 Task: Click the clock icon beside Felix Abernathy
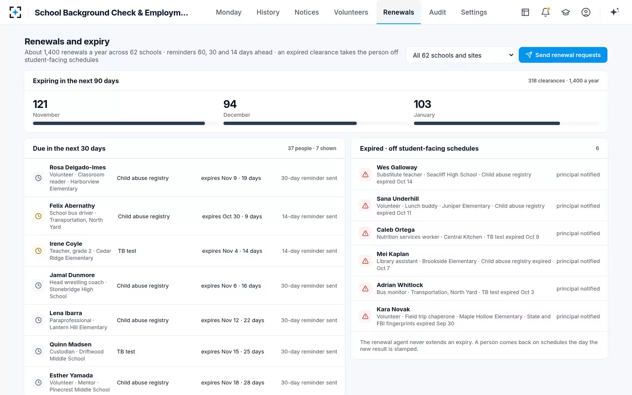(39, 216)
